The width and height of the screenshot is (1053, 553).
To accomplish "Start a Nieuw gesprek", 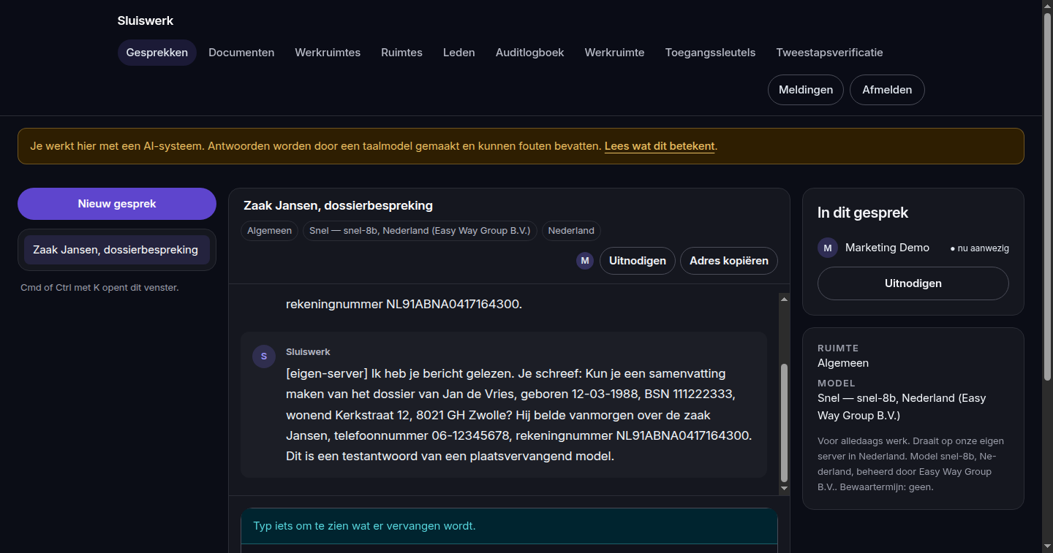I will 117,204.
